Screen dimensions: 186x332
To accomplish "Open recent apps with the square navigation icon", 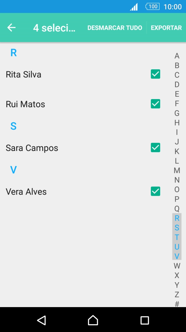I will click(144, 320).
